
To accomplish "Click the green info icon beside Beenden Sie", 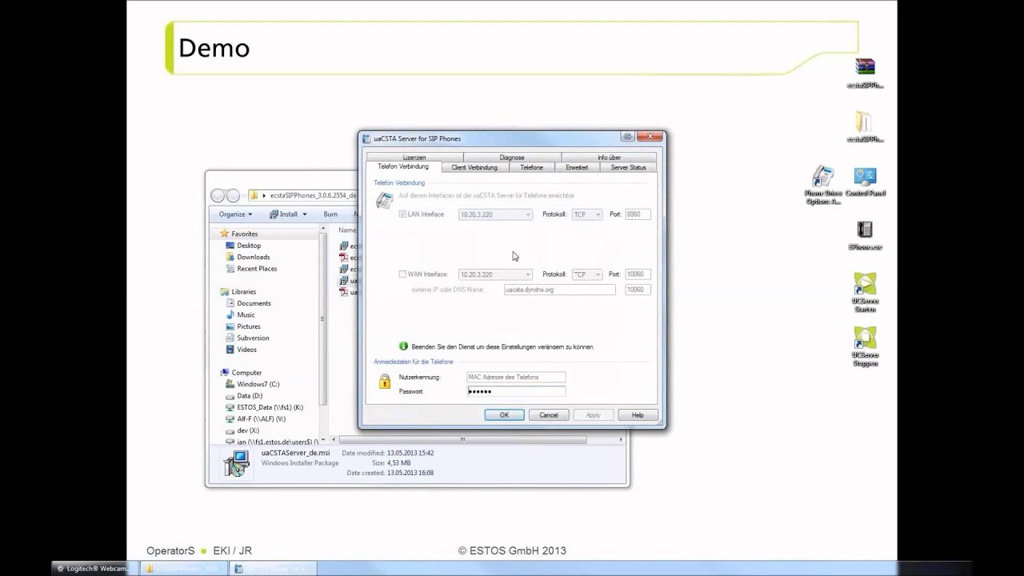I will (x=404, y=346).
